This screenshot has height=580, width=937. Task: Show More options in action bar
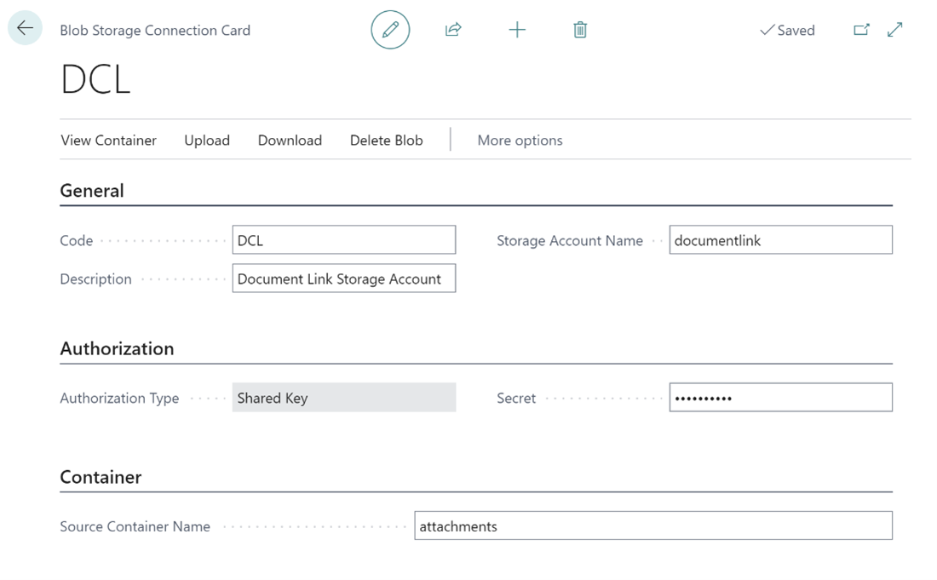(x=520, y=141)
